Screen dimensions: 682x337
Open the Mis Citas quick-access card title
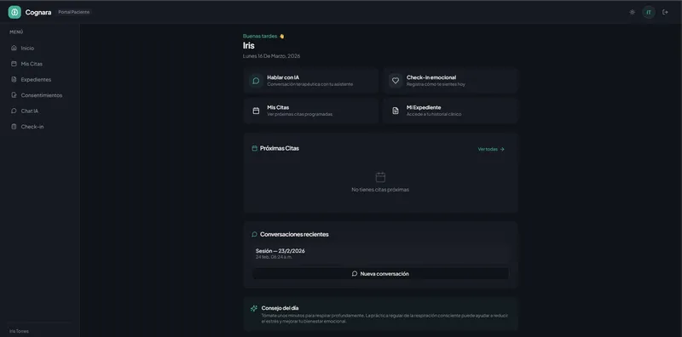coord(278,107)
